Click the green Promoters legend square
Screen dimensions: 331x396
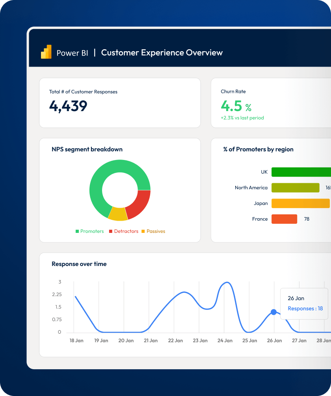click(77, 231)
